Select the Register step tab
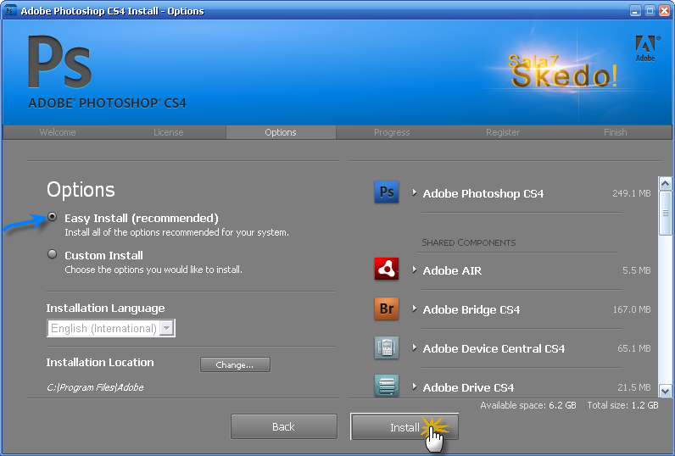 click(x=503, y=132)
